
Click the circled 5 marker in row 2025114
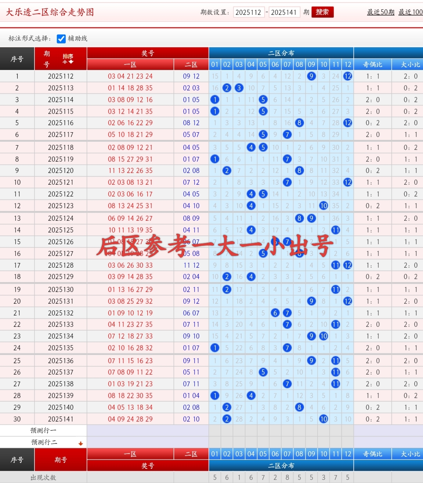(x=263, y=99)
